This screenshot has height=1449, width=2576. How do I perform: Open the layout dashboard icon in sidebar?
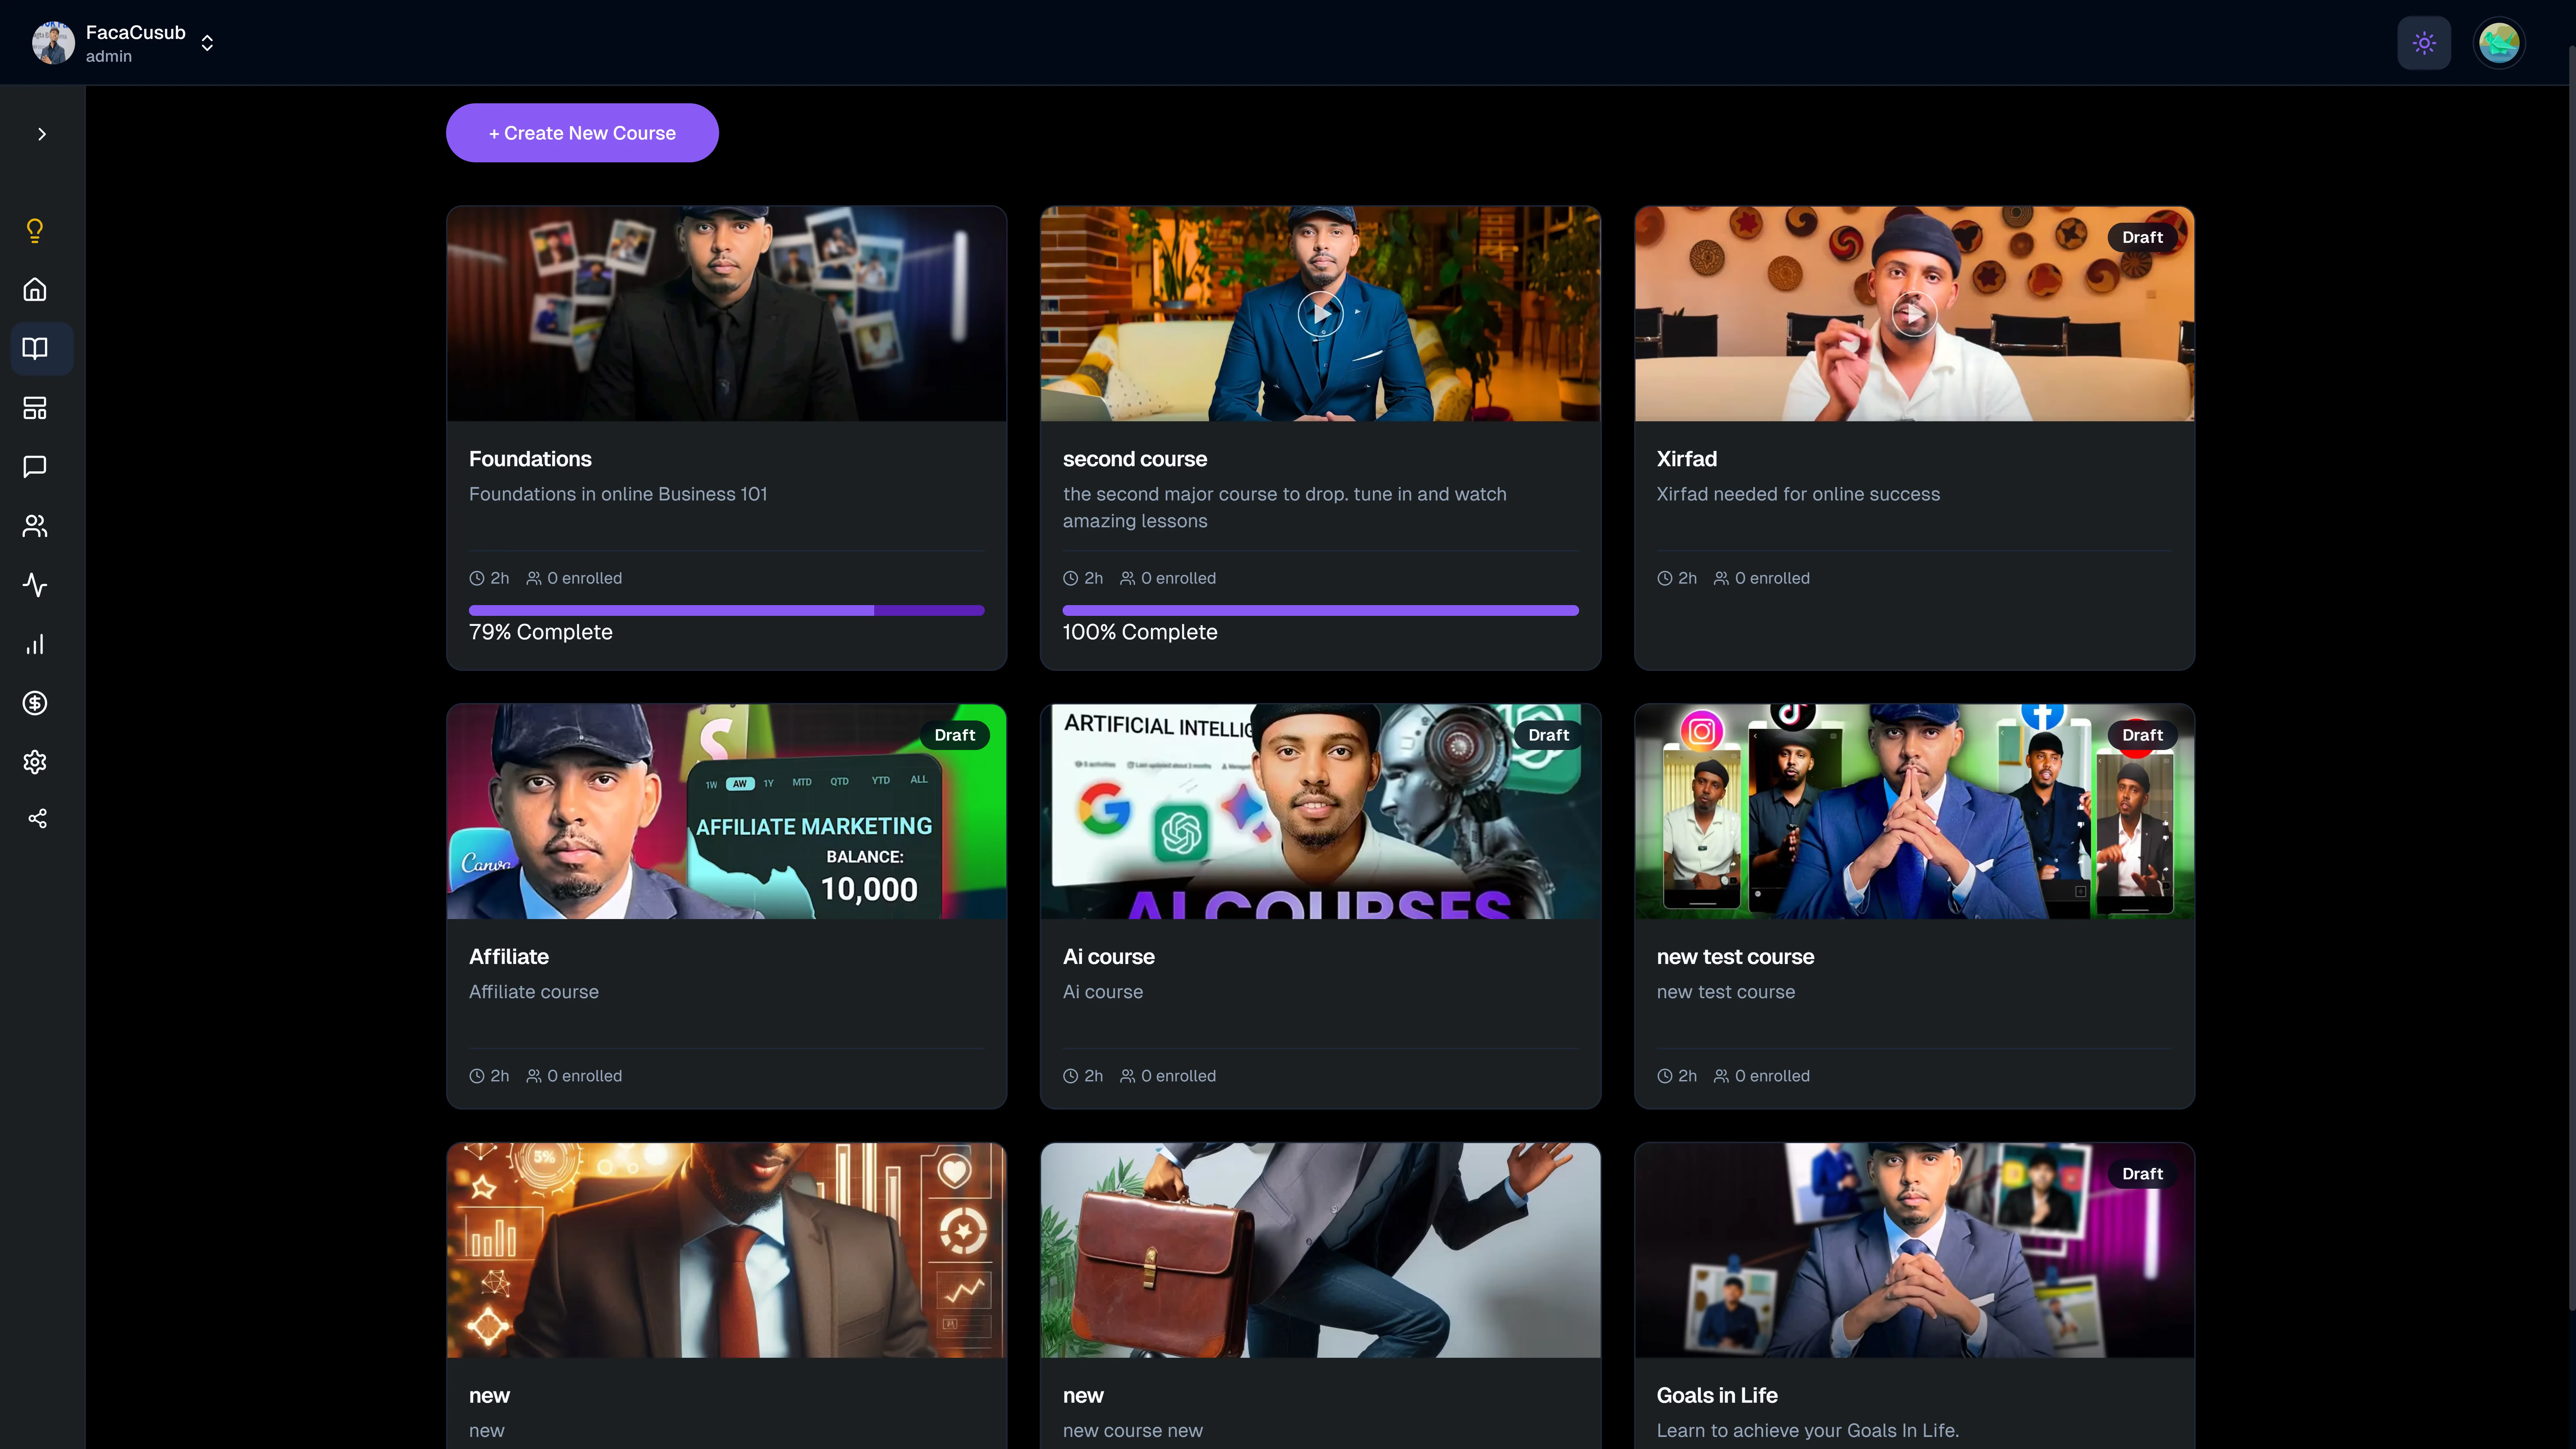point(35,408)
